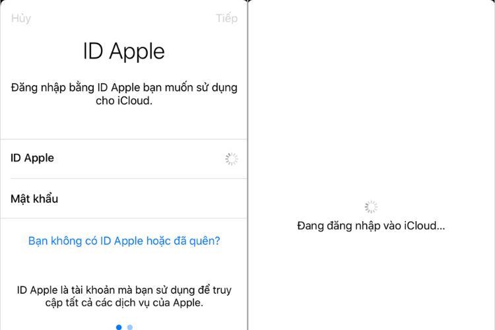
Task: Tap the Tiếp next button
Action: click(x=226, y=18)
